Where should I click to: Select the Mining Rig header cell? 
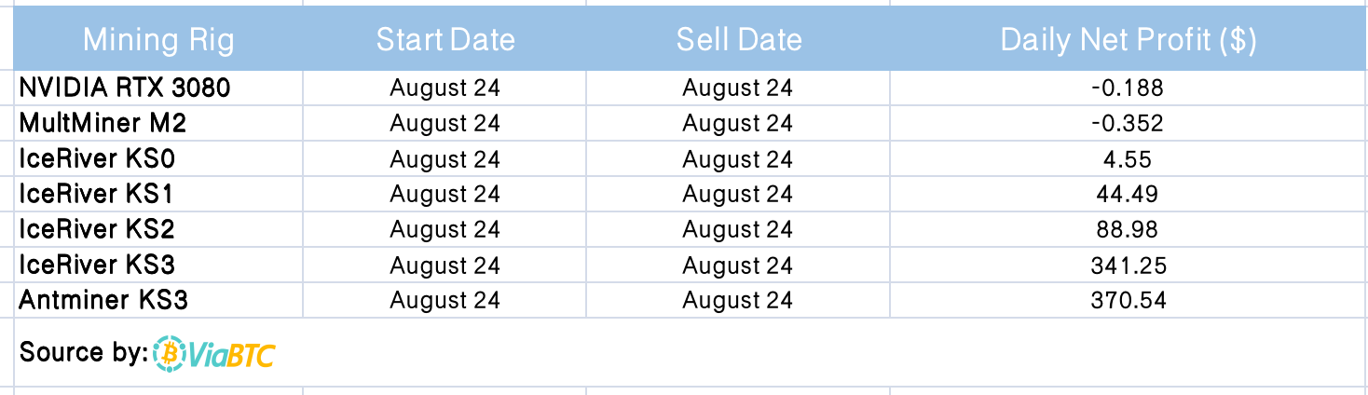(x=158, y=40)
